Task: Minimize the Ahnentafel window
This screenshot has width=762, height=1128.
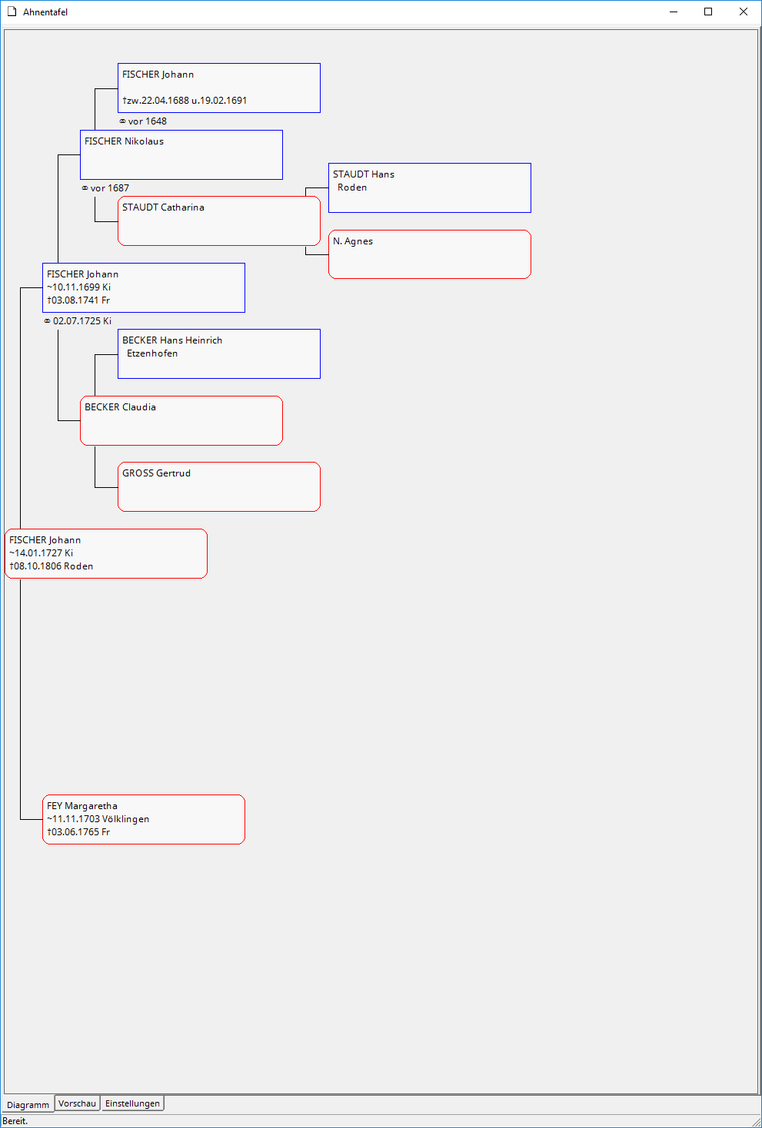Action: click(x=674, y=12)
